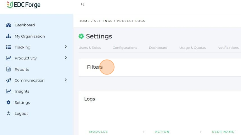Click the Insights chart icon
Viewport: 241px width, 135px height.
(x=9, y=91)
